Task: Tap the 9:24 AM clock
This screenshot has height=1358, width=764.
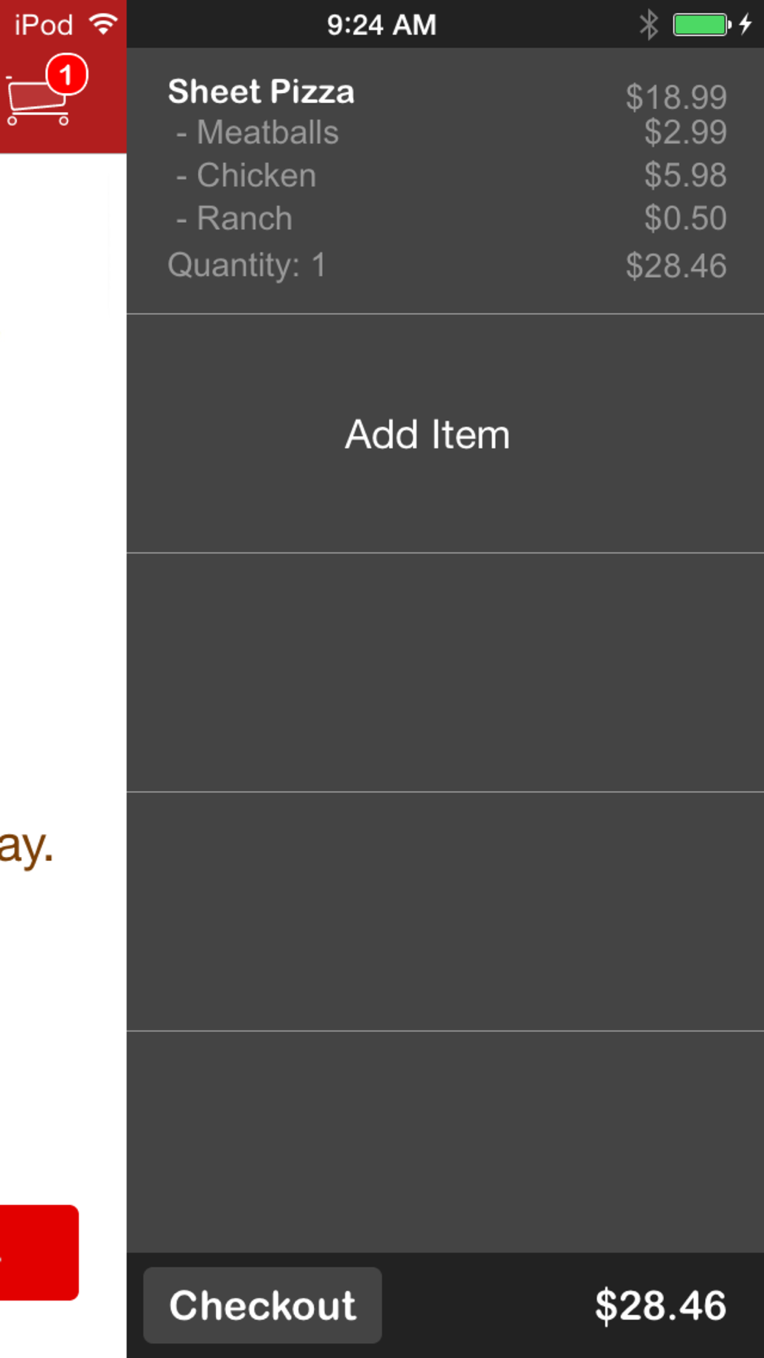Action: [x=381, y=25]
